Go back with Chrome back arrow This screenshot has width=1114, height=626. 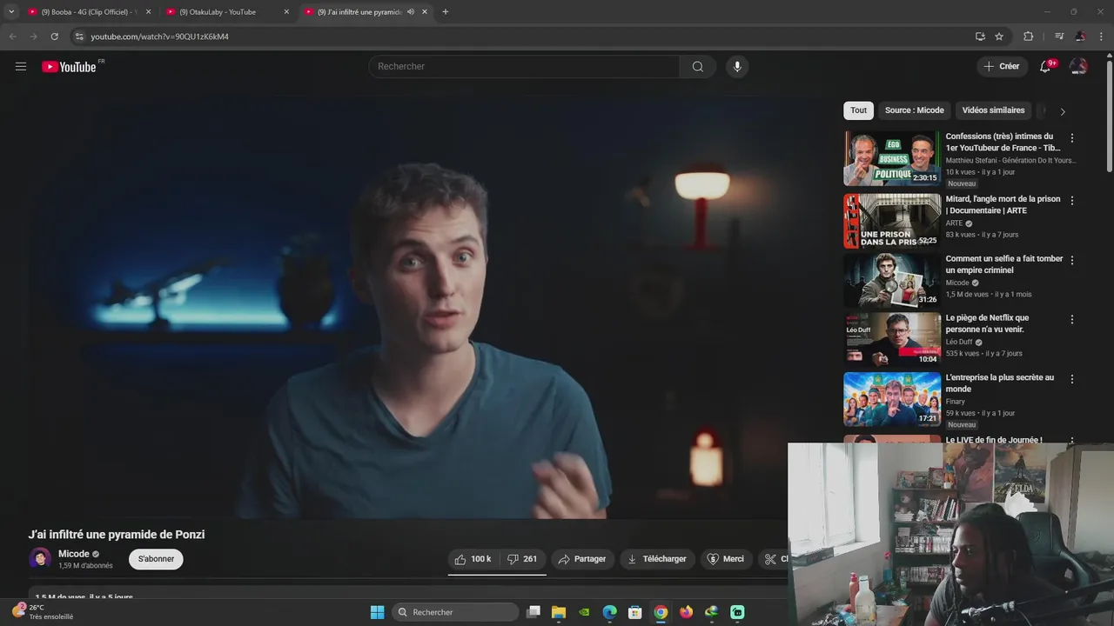(12, 37)
